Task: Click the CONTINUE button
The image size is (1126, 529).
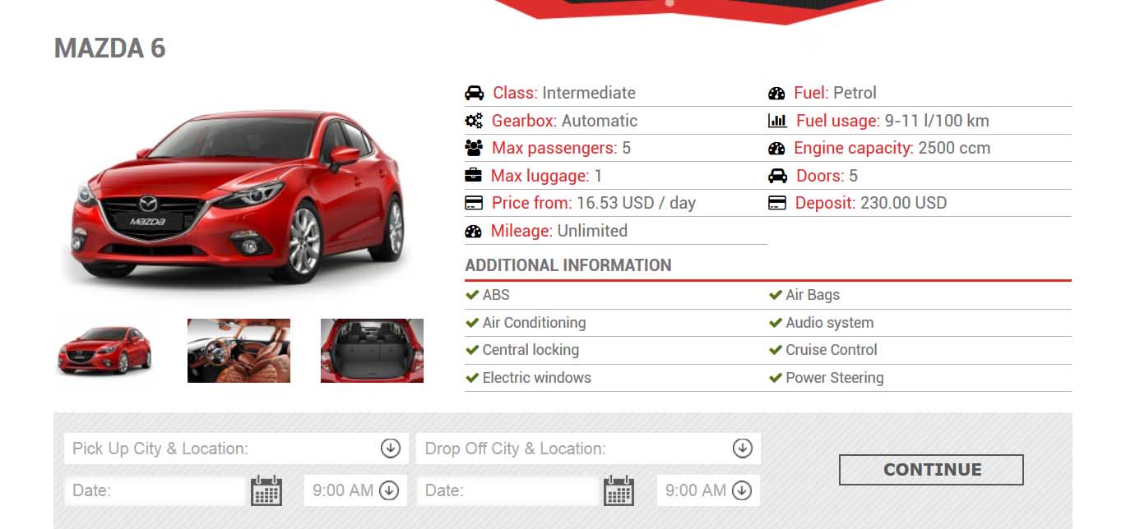Action: pyautogui.click(x=931, y=470)
